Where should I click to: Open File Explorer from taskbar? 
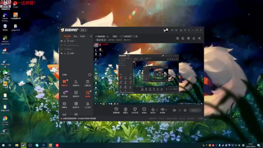[17, 145]
